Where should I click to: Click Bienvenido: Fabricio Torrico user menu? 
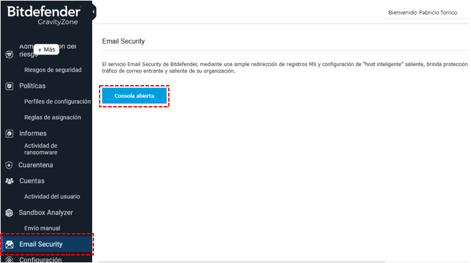423,13
